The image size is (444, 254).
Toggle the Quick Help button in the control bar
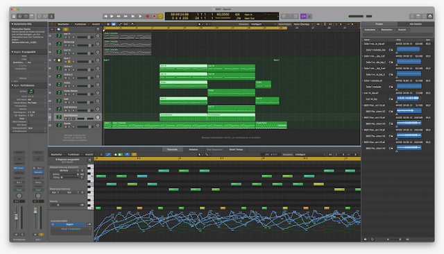click(26, 17)
